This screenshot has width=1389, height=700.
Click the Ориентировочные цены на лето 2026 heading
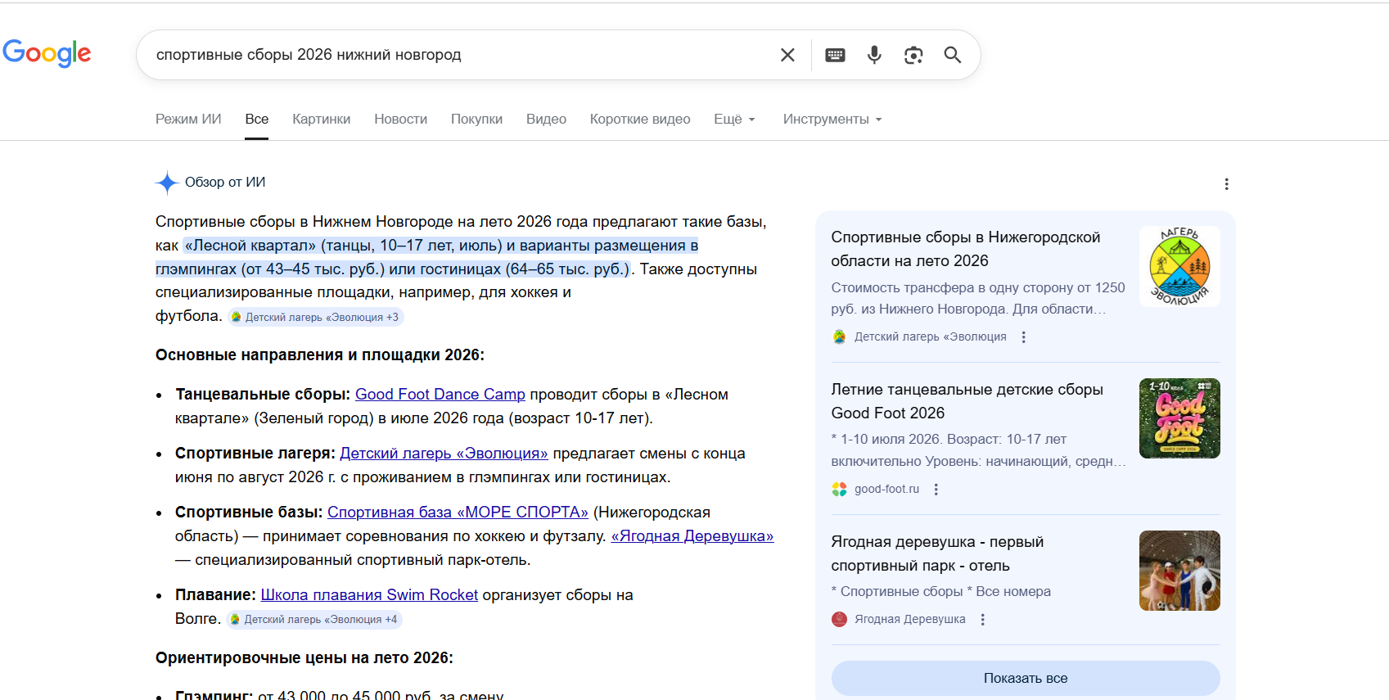click(x=304, y=658)
